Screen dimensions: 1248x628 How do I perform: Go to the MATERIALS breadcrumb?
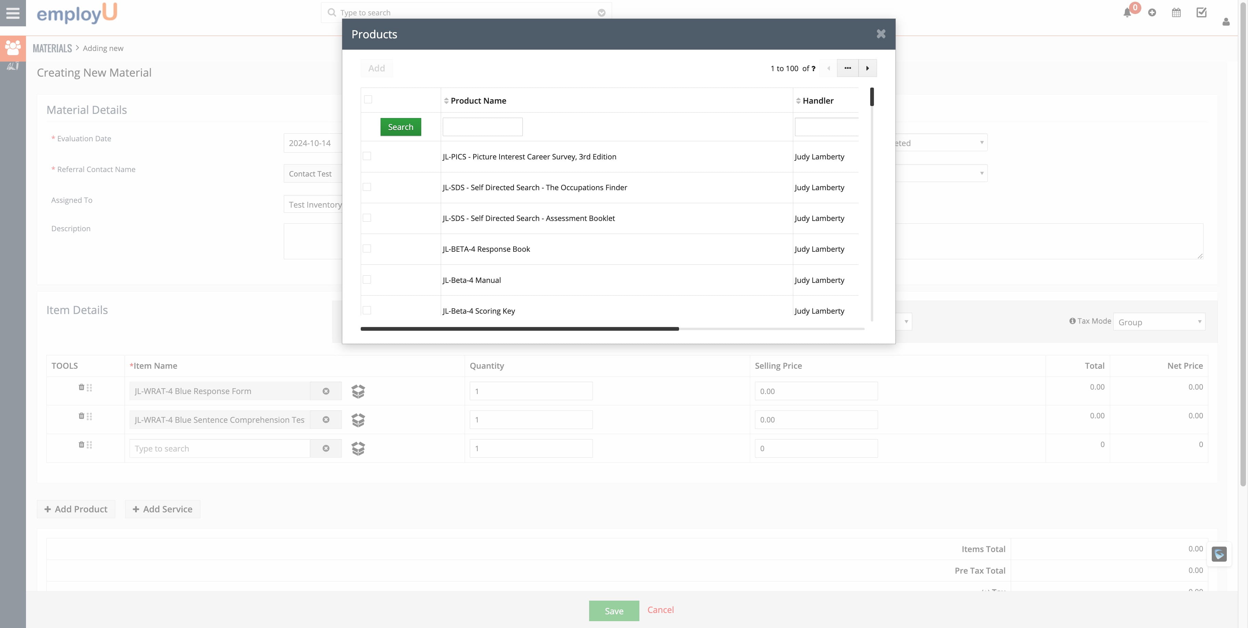point(52,49)
